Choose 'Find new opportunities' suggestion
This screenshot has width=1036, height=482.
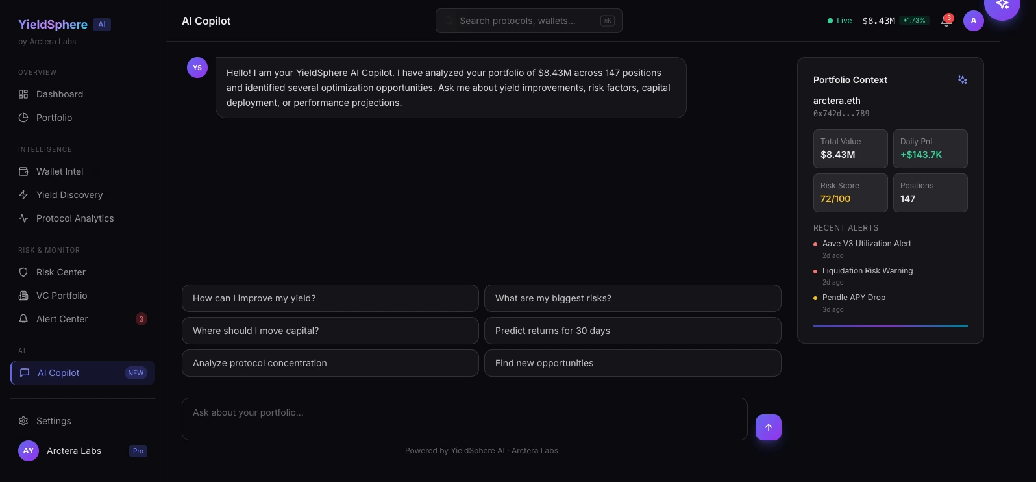(x=633, y=363)
